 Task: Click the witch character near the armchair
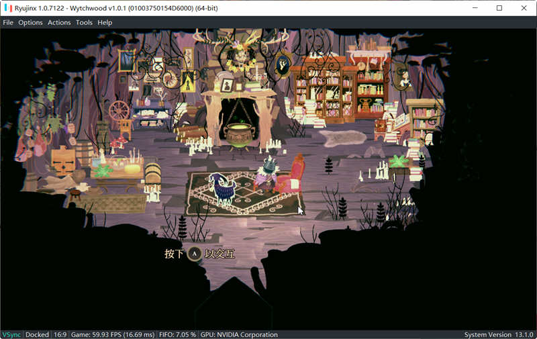(267, 174)
